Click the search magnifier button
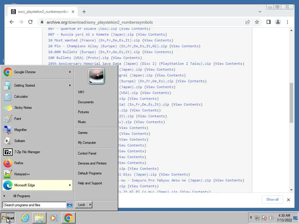 point(69,205)
